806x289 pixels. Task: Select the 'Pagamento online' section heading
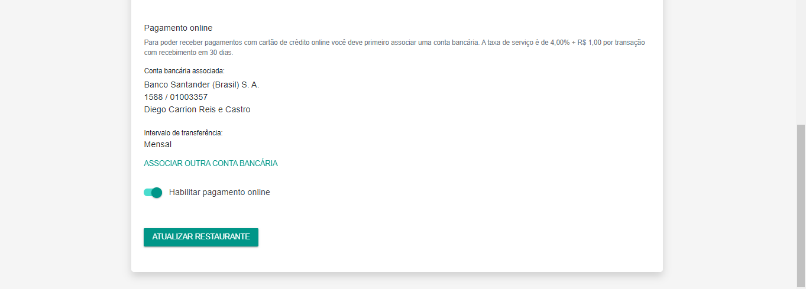[x=178, y=28]
